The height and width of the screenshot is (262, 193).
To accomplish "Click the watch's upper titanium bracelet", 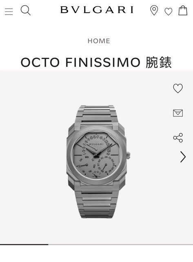I will coord(97,115).
